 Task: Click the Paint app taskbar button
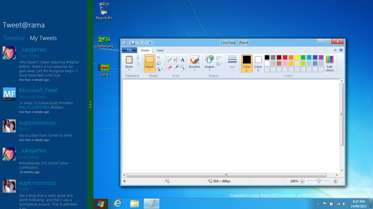click(x=152, y=204)
